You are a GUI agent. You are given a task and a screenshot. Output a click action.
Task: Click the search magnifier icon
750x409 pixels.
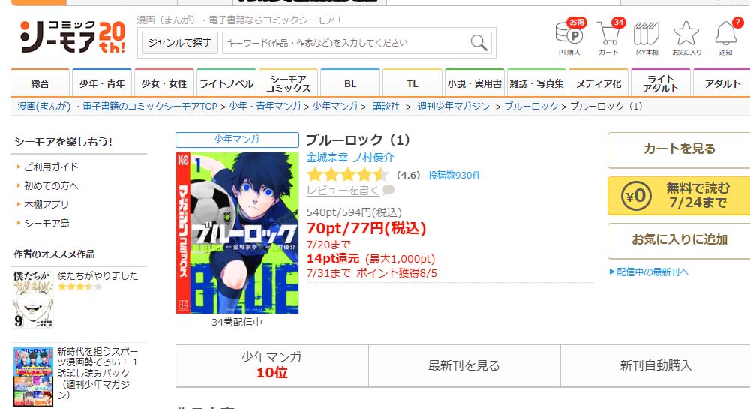(478, 43)
